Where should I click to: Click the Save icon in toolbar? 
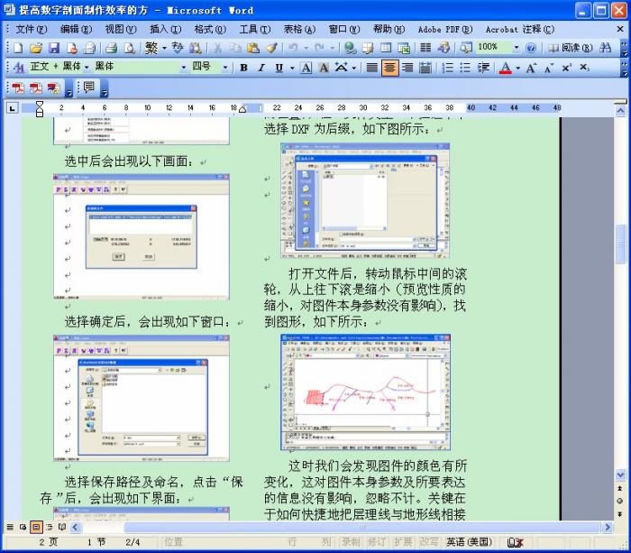(53, 48)
